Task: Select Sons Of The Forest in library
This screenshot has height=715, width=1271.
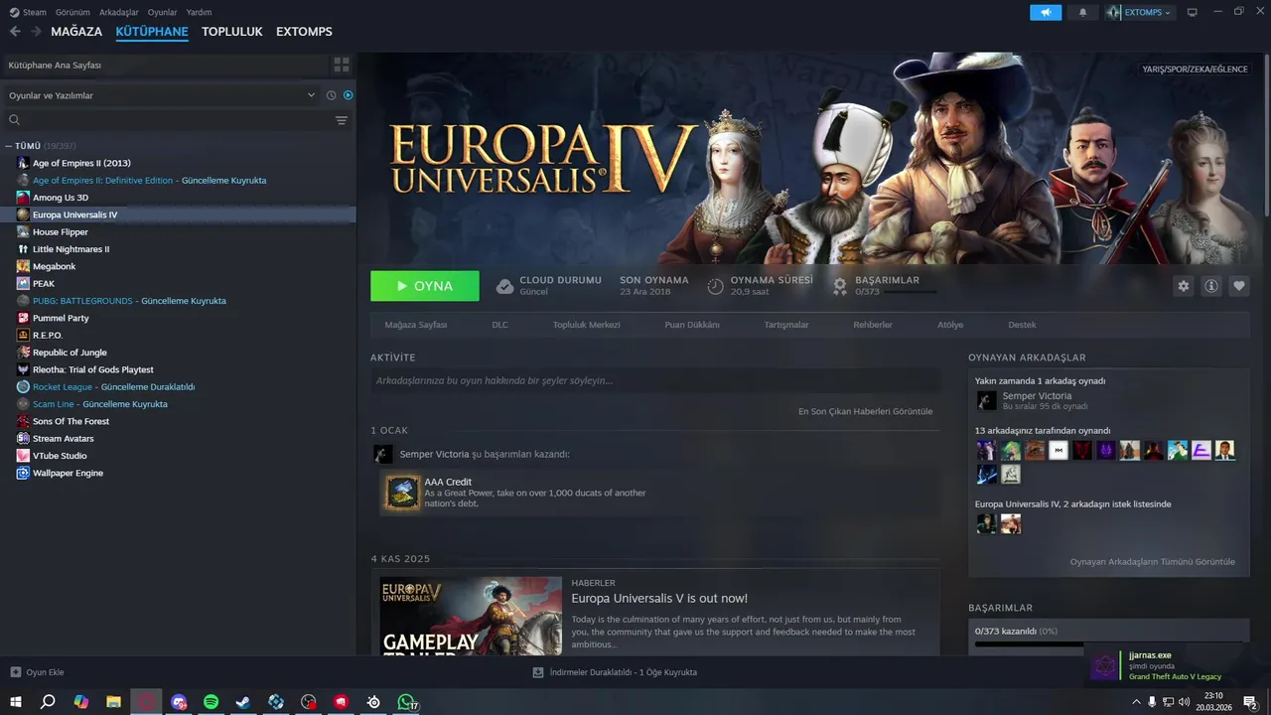Action: (71, 421)
